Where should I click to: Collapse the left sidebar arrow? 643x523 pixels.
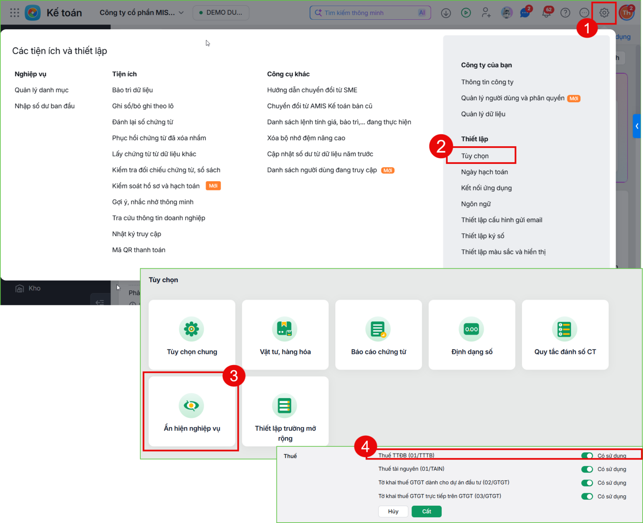point(100,302)
